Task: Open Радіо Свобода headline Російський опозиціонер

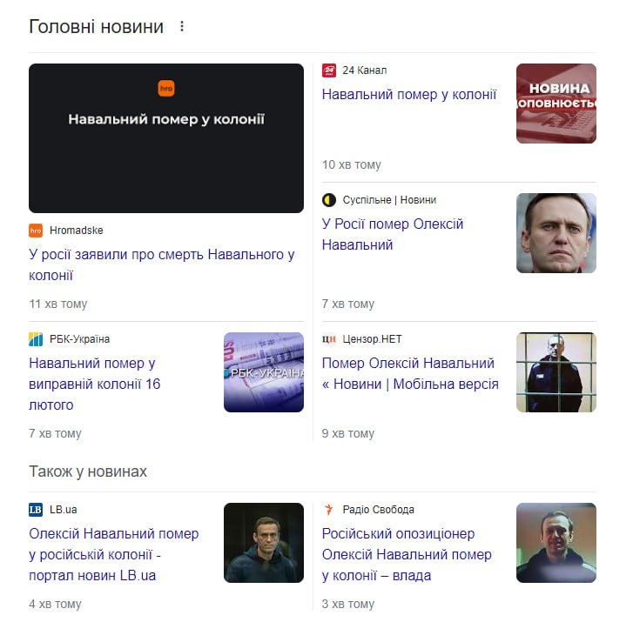Action: coord(407,555)
